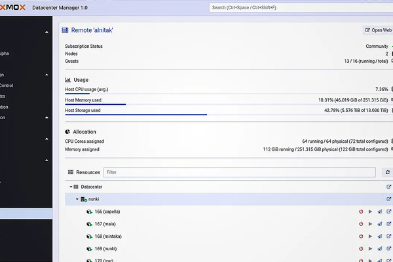Collapse the first sidebar section chevron
This screenshot has width=393, height=262.
click(47, 32)
